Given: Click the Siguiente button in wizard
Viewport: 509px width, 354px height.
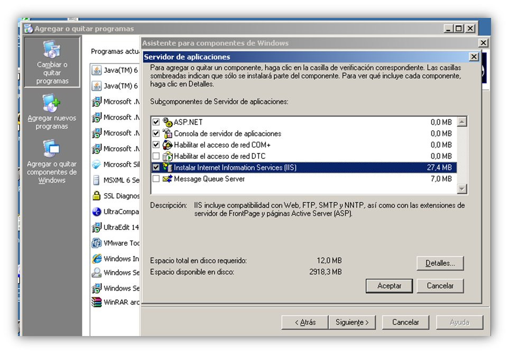Looking at the screenshot, I should click(352, 322).
